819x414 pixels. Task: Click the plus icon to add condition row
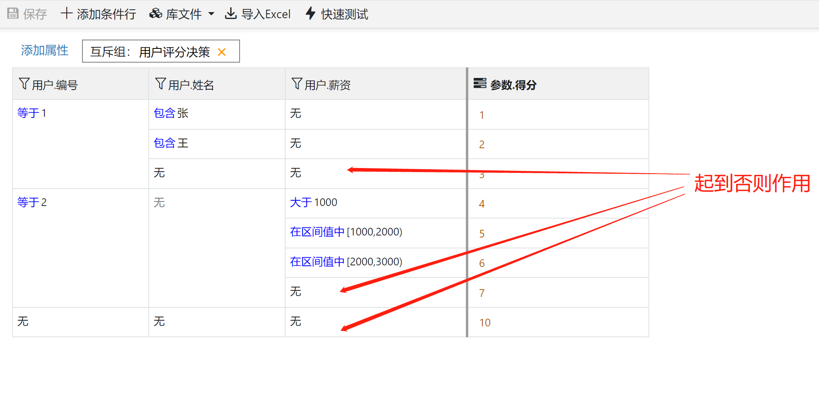66,14
